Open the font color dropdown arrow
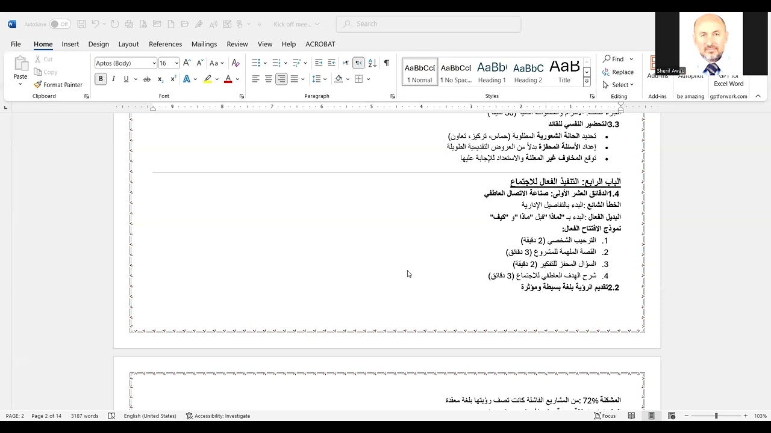771x433 pixels. point(237,79)
